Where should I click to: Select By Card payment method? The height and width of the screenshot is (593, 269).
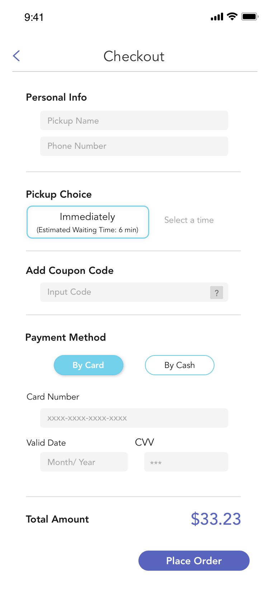[89, 365]
